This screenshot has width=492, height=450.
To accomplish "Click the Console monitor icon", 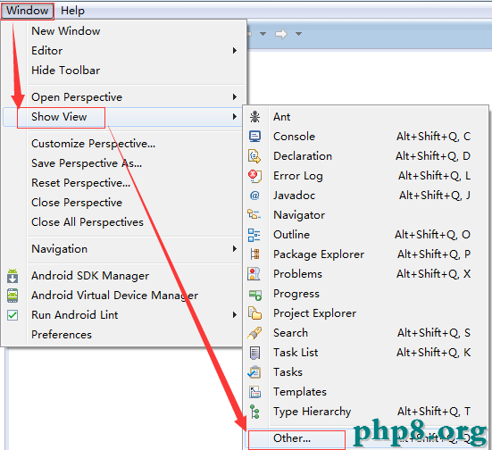I will coord(254,137).
